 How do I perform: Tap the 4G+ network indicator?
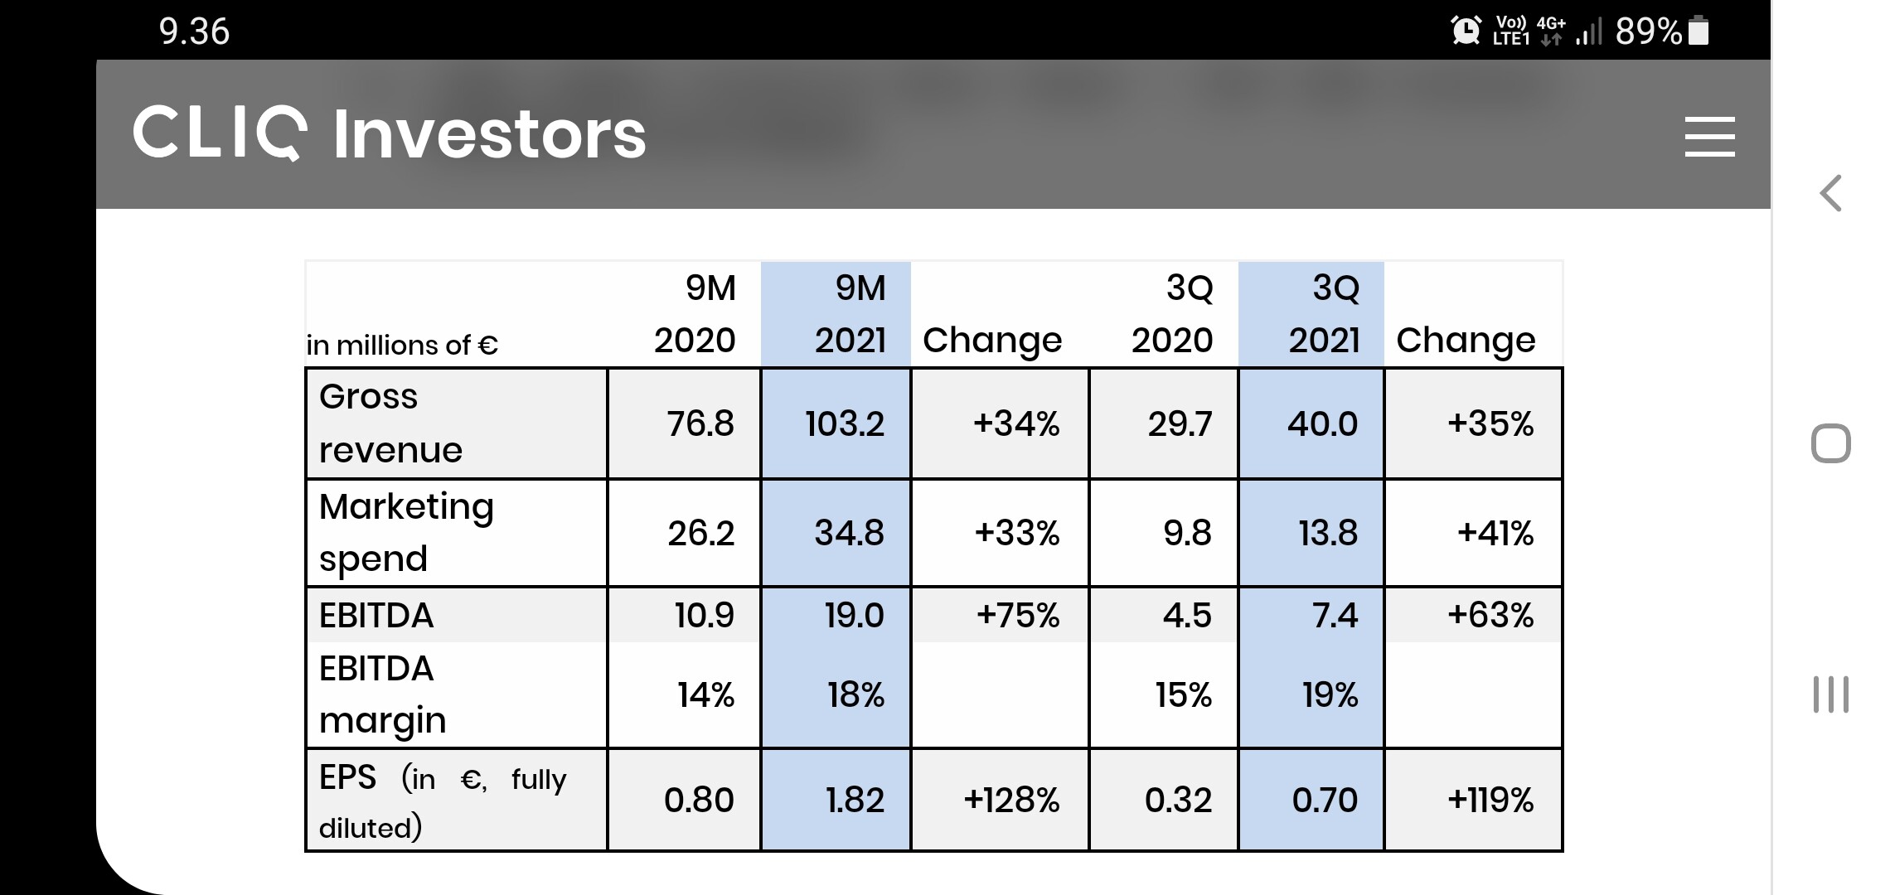pos(1551,31)
